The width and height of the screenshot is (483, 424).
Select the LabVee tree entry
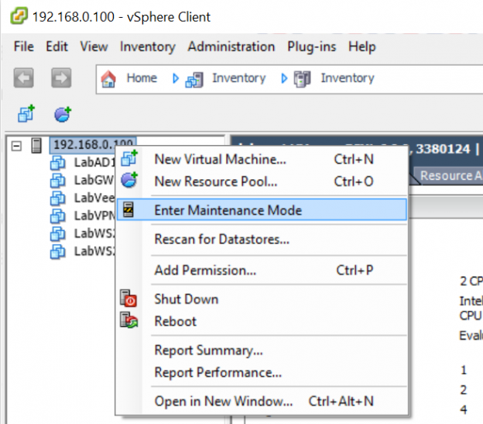pyautogui.click(x=94, y=198)
